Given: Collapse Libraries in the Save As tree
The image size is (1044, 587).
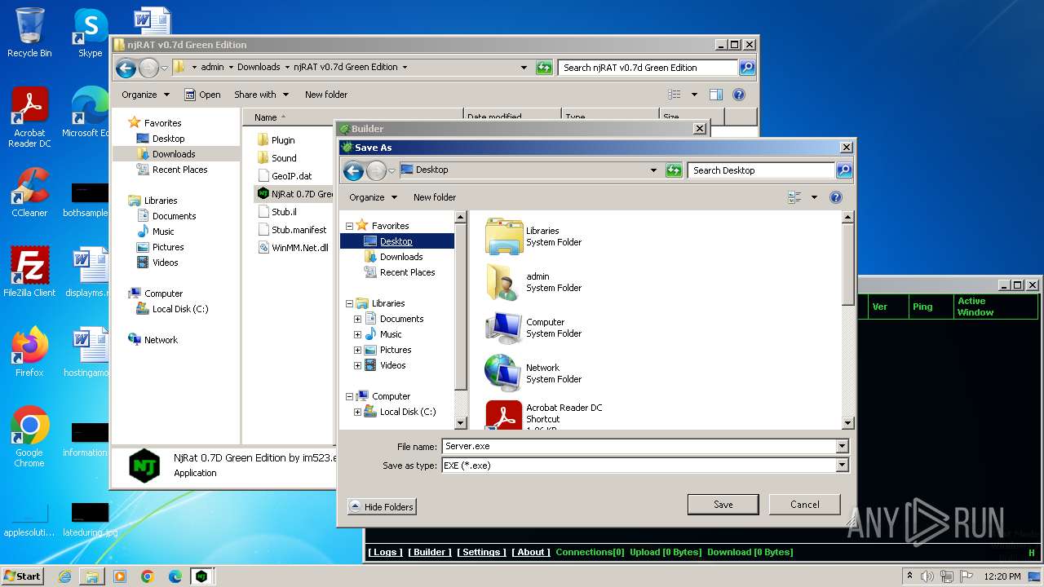Looking at the screenshot, I should 350,303.
